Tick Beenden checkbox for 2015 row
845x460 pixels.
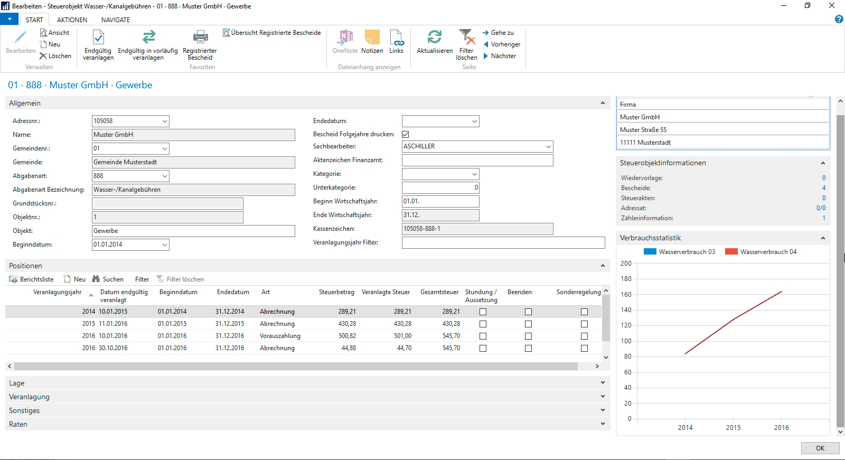[x=528, y=324]
